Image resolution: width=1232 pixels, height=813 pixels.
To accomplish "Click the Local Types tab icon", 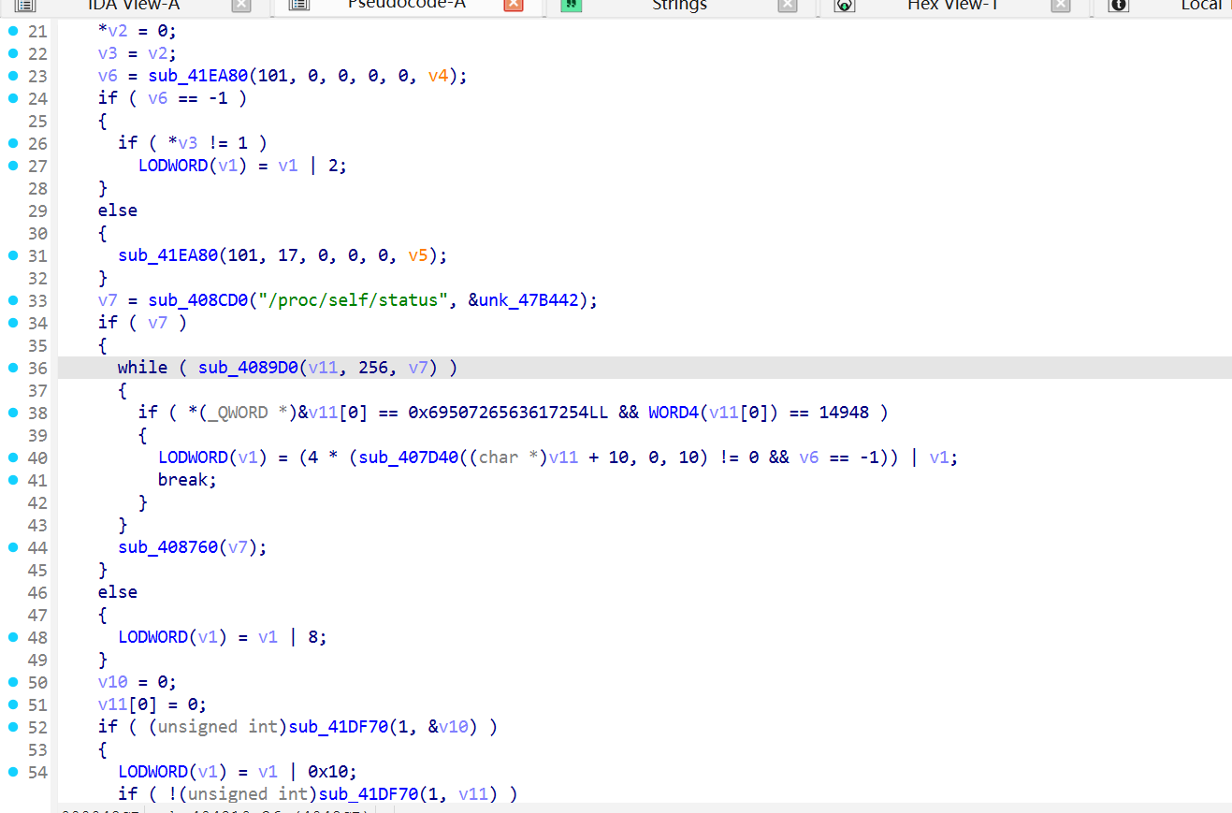I will tap(1118, 5).
